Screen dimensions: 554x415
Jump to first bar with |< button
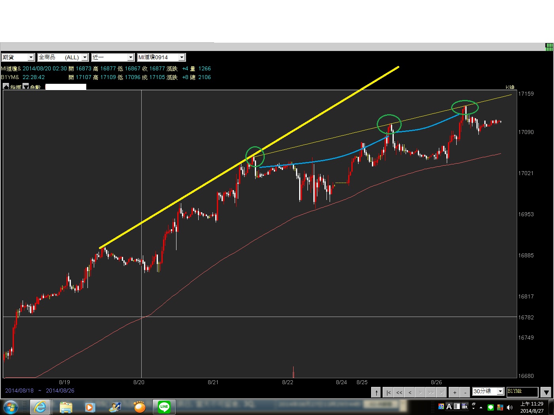[389, 392]
